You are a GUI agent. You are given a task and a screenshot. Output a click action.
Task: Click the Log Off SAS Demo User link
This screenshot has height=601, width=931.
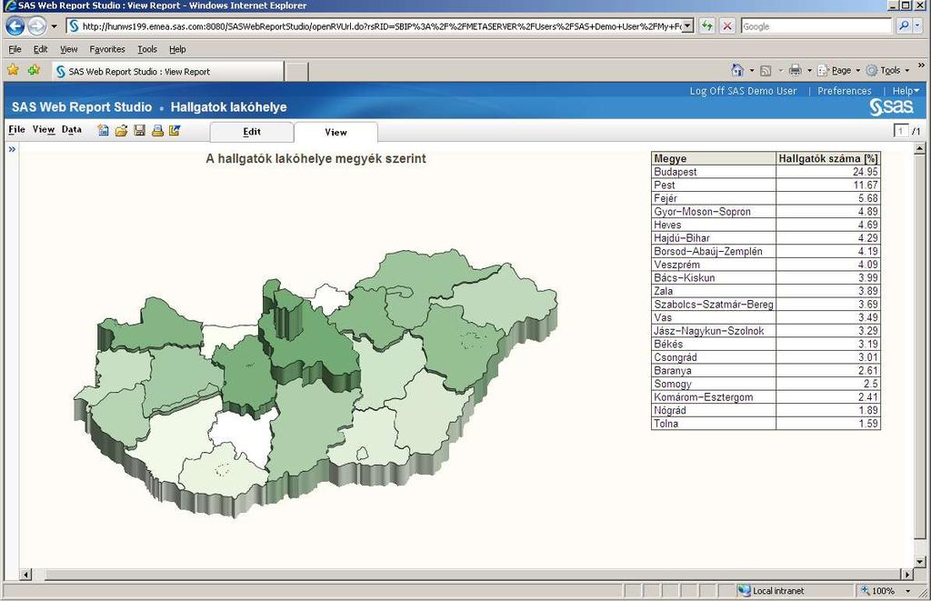tap(743, 91)
